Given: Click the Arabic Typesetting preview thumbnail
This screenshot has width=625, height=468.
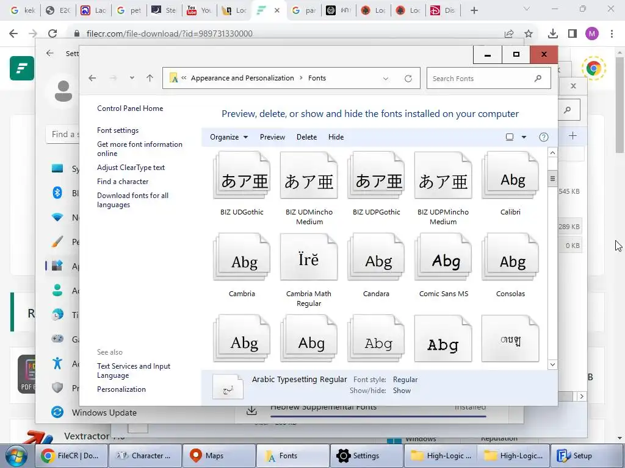Looking at the screenshot, I should tap(228, 387).
